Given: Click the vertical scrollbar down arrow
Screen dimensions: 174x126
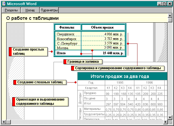Looking at the screenshot, I should tap(170, 117).
